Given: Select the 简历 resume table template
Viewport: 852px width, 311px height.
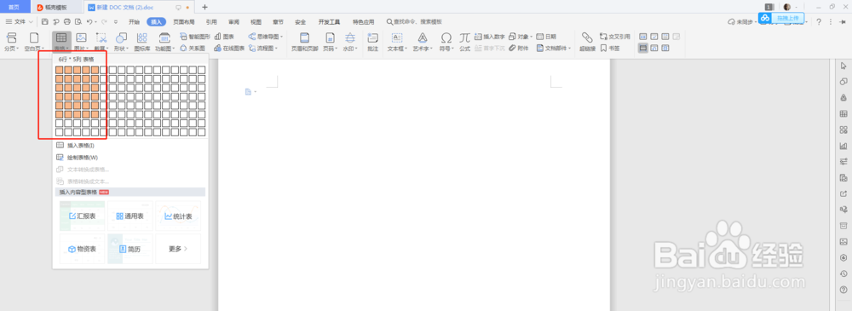Looking at the screenshot, I should 130,249.
